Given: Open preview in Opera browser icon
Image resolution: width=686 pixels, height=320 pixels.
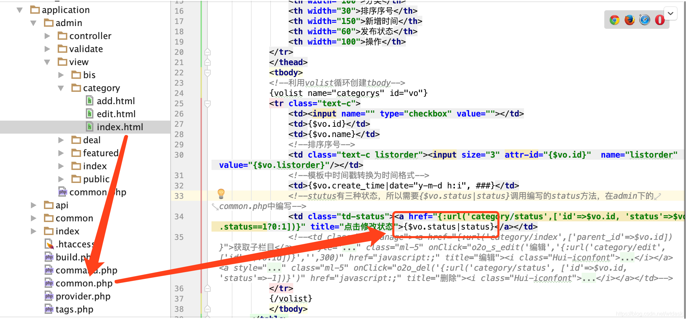Looking at the screenshot, I should coord(660,20).
